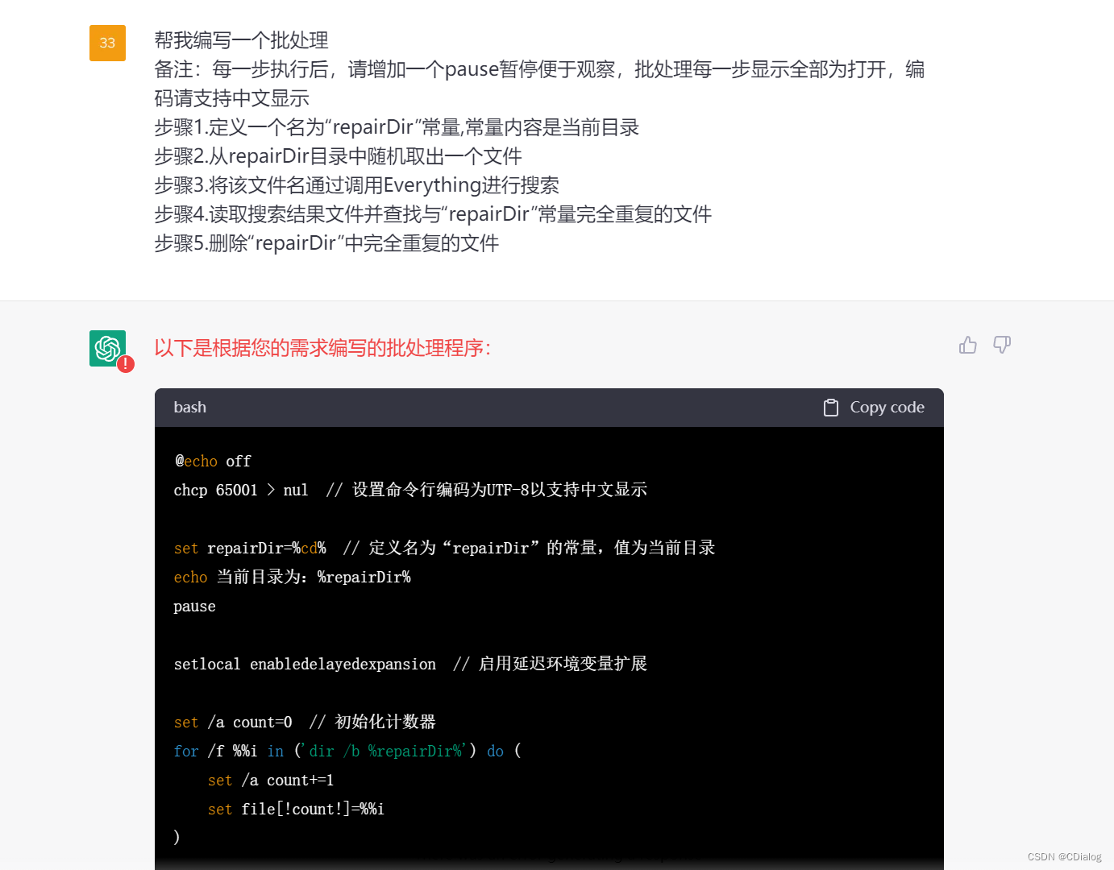Viewport: 1114px width, 870px height.
Task: Click the bash language label
Action: point(190,408)
